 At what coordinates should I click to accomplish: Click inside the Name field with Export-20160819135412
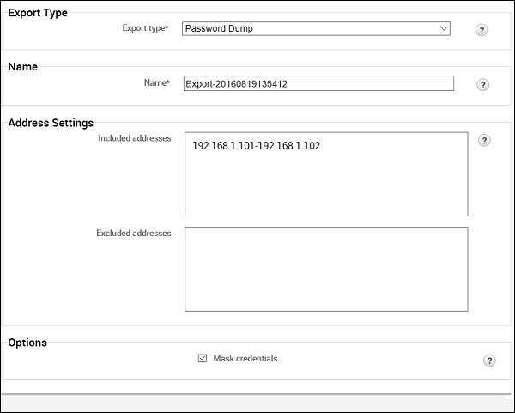click(318, 83)
